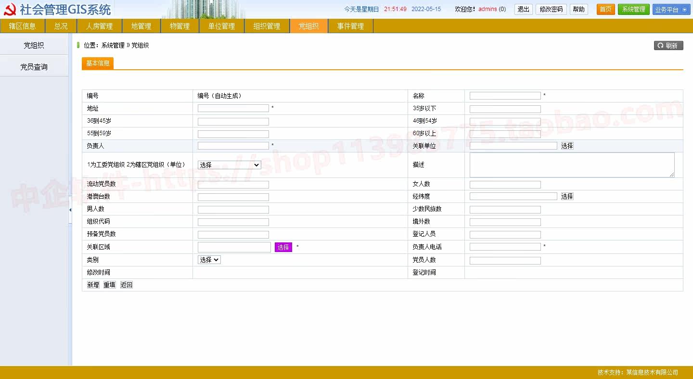
Task: Open the 单位管理 menu tab
Action: (x=222, y=26)
